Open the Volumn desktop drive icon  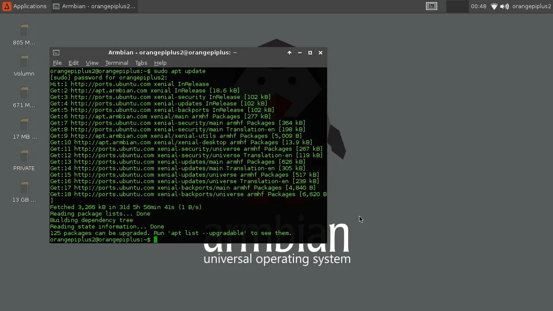pos(24,66)
